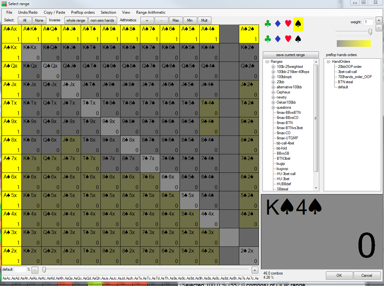384x286 pixels.
Task: Expand the Cepheus folder
Action: [273, 92]
